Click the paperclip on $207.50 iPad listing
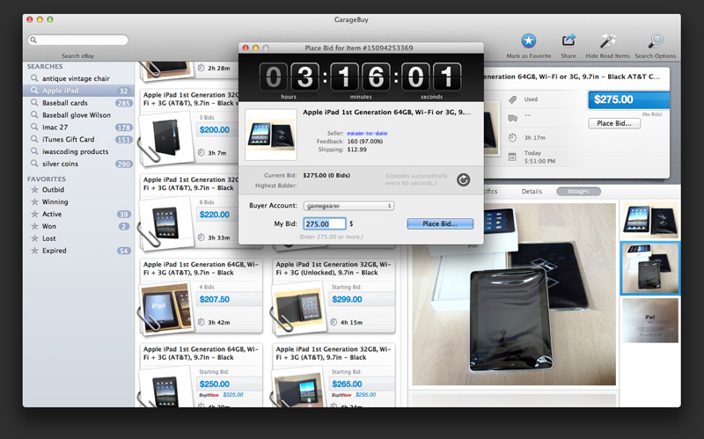Viewport: 704px width, 439px height. click(149, 318)
